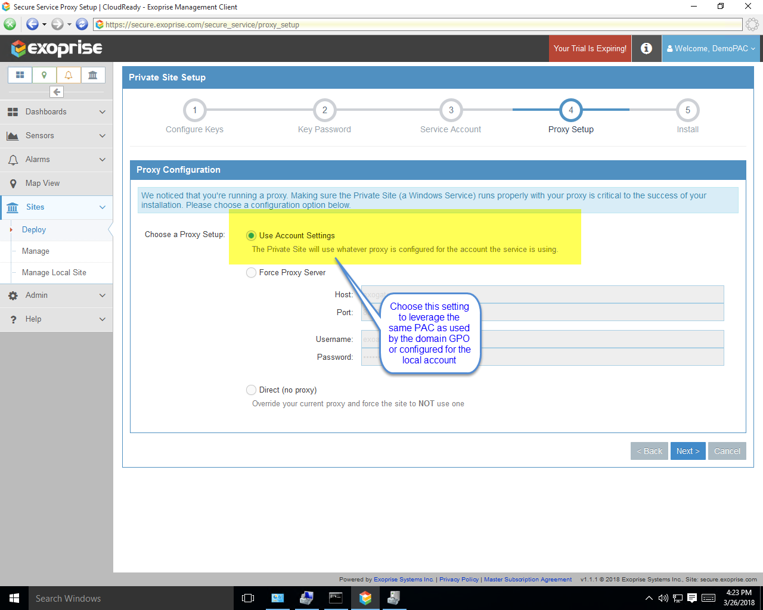Viewport: 763px width, 610px height.
Task: Click the green stop button in browser toolbar
Action: click(x=10, y=24)
